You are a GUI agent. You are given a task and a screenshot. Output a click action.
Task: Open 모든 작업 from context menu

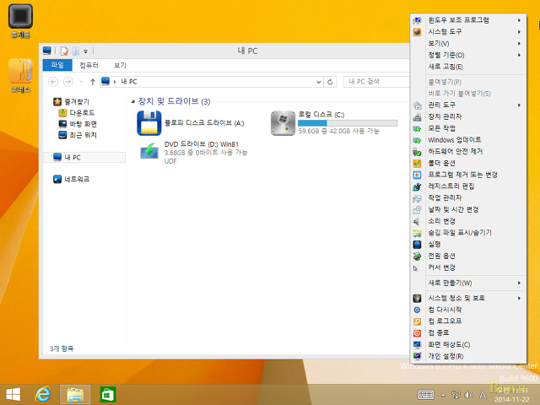coord(468,128)
